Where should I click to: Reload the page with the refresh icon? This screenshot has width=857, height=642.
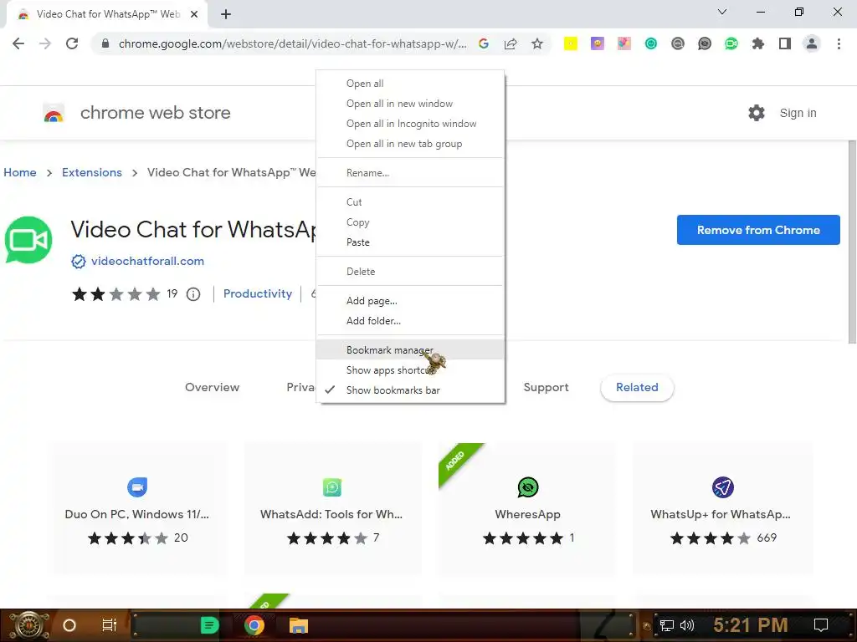point(72,43)
